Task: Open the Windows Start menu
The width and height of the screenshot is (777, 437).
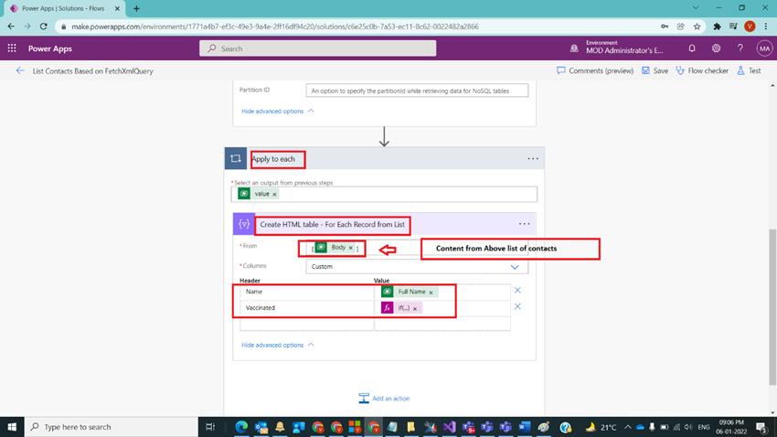Action: [12, 427]
